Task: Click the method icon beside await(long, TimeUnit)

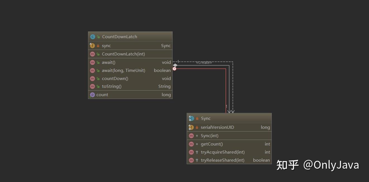Action: point(92,71)
